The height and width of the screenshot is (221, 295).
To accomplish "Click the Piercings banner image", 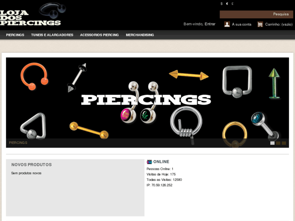I will pos(147,103).
